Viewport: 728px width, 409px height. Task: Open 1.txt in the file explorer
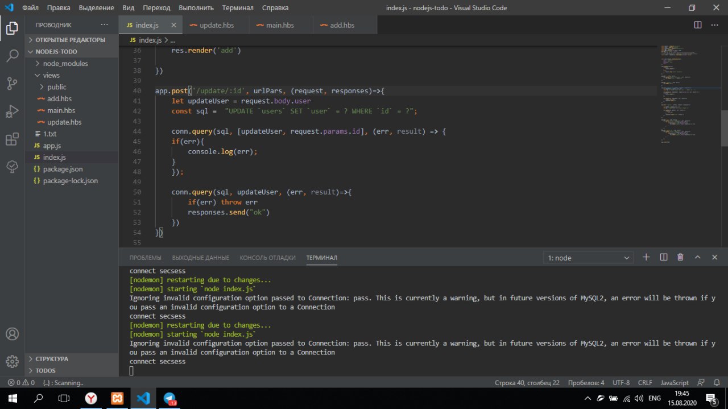tap(72, 134)
